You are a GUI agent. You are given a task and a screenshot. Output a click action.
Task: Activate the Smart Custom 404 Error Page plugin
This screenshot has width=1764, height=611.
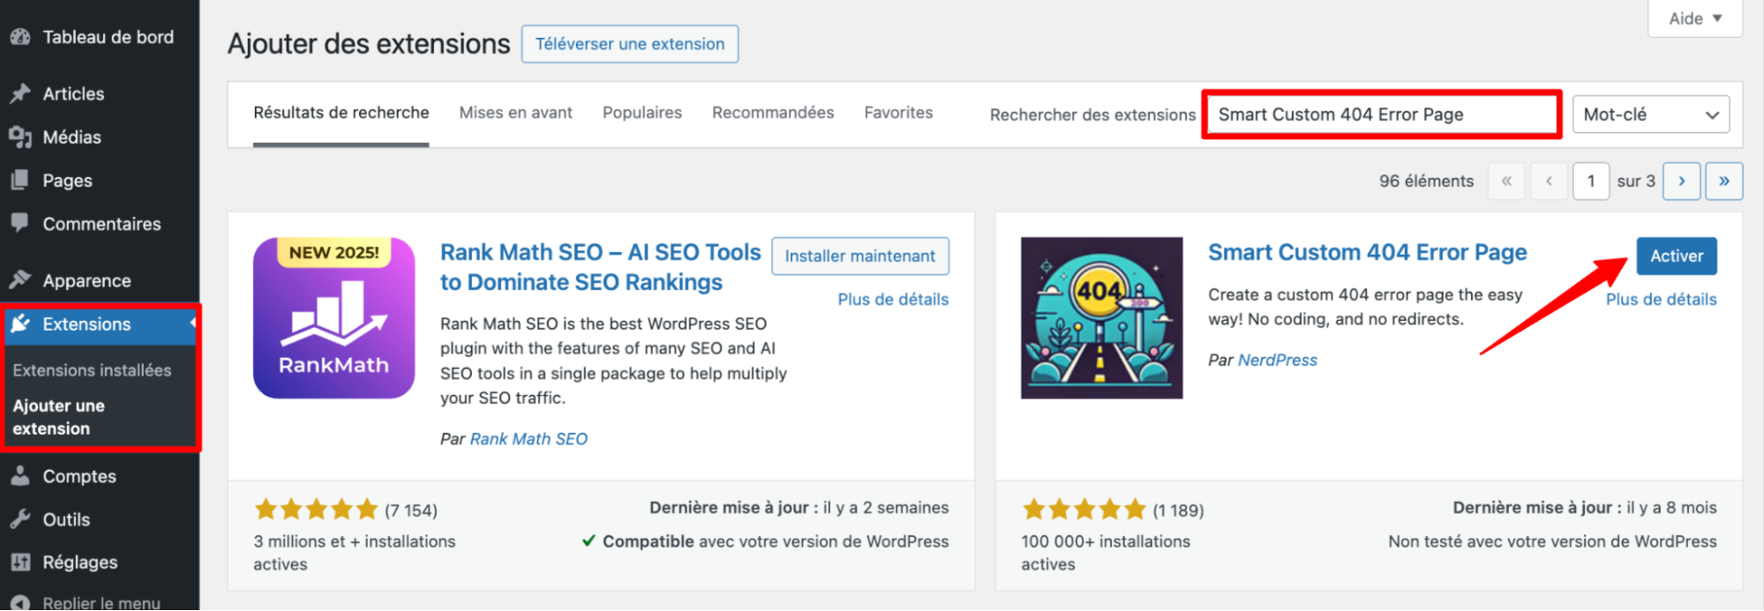pos(1676,256)
